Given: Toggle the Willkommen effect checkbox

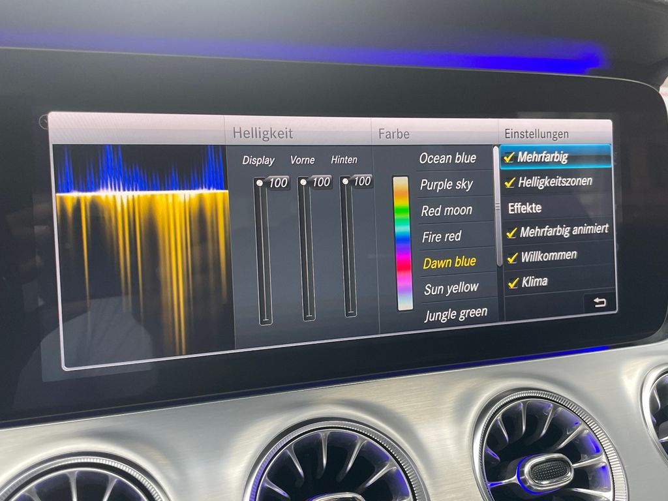Looking at the screenshot, I should coord(512,257).
